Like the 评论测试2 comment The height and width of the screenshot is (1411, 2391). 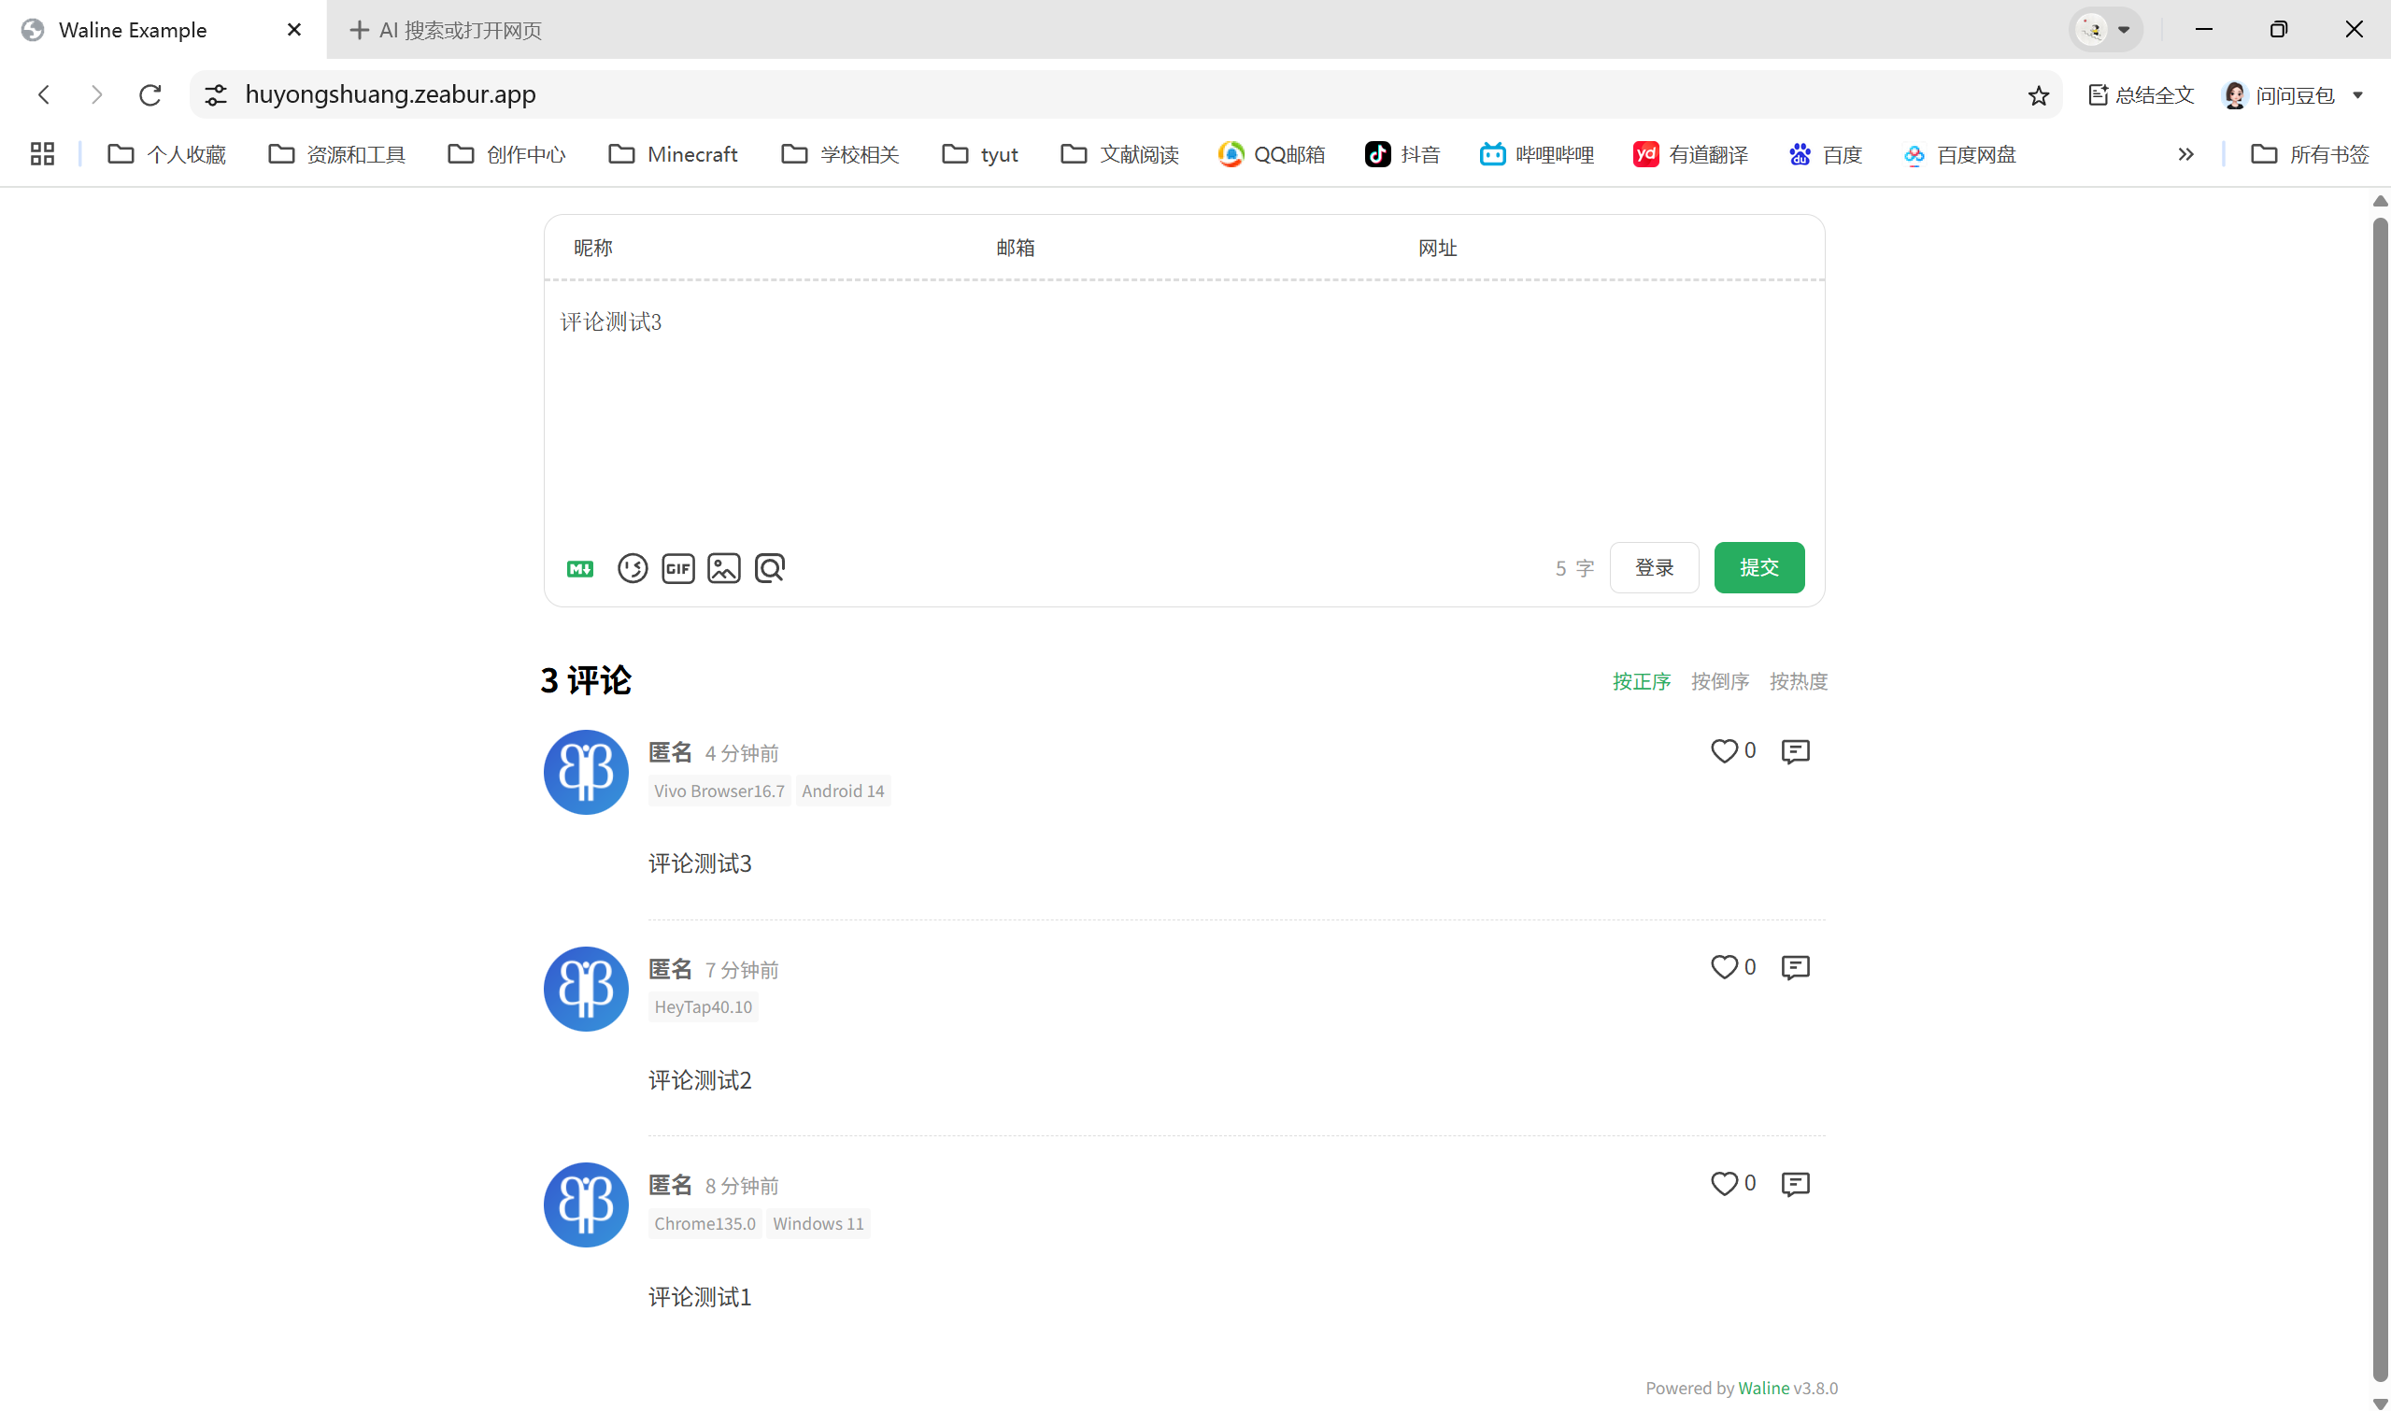tap(1724, 967)
